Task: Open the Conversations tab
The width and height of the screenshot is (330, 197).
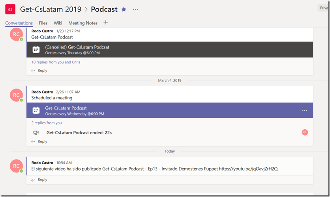Action: click(19, 23)
